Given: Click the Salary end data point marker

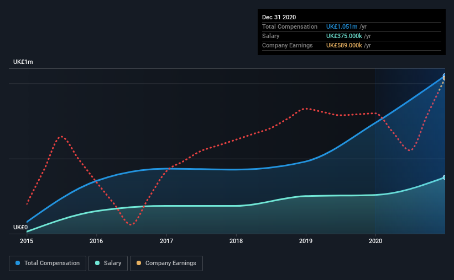Looking at the screenshot, I should tap(444, 177).
